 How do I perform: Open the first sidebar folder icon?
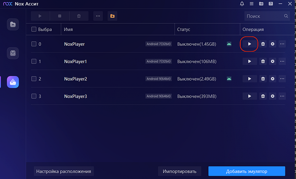13,25
